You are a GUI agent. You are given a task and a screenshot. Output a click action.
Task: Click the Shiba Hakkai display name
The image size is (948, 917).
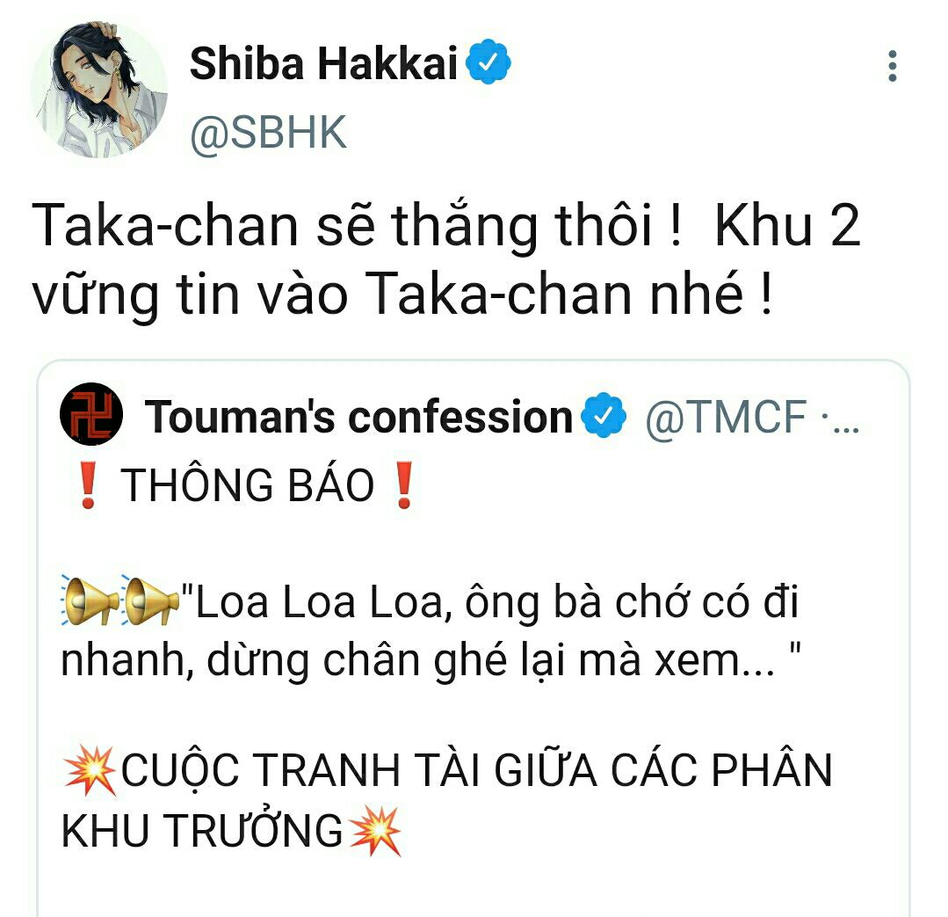[x=323, y=63]
